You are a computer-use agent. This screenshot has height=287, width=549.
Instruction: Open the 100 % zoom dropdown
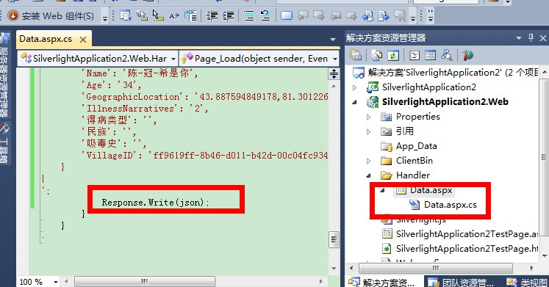[56, 281]
